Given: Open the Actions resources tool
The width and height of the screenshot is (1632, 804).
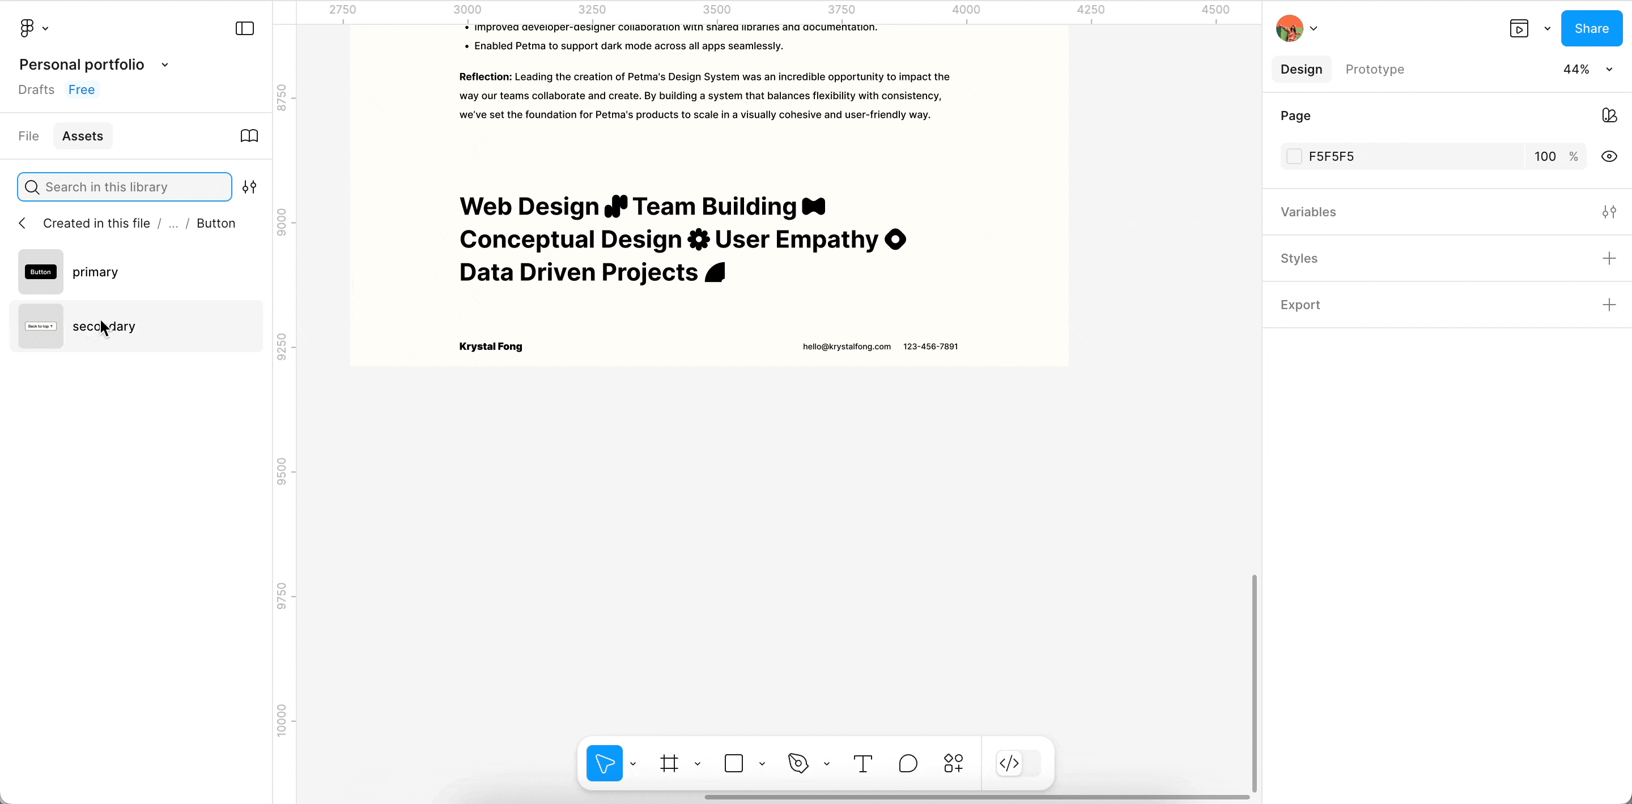Looking at the screenshot, I should pos(953,763).
